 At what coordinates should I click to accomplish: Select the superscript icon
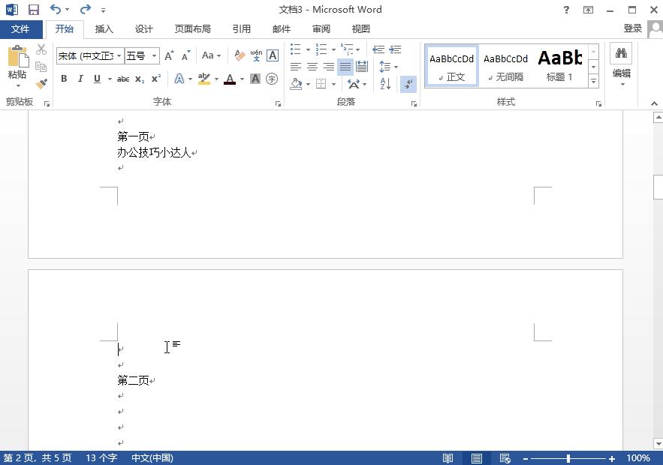click(155, 78)
